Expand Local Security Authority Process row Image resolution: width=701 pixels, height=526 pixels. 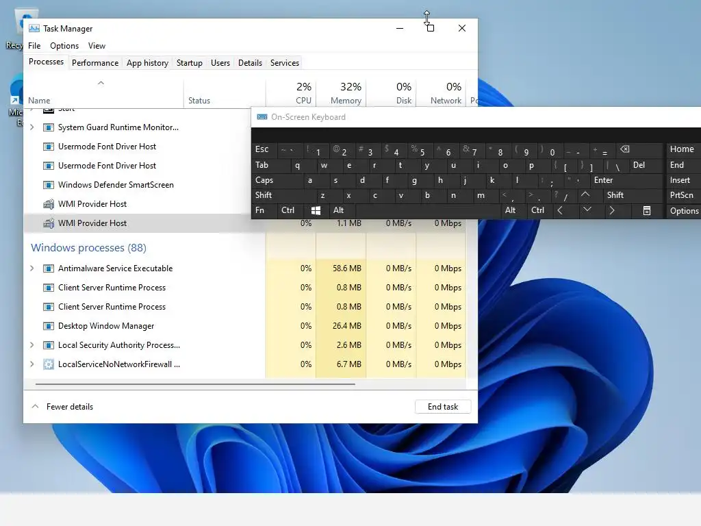tap(31, 345)
